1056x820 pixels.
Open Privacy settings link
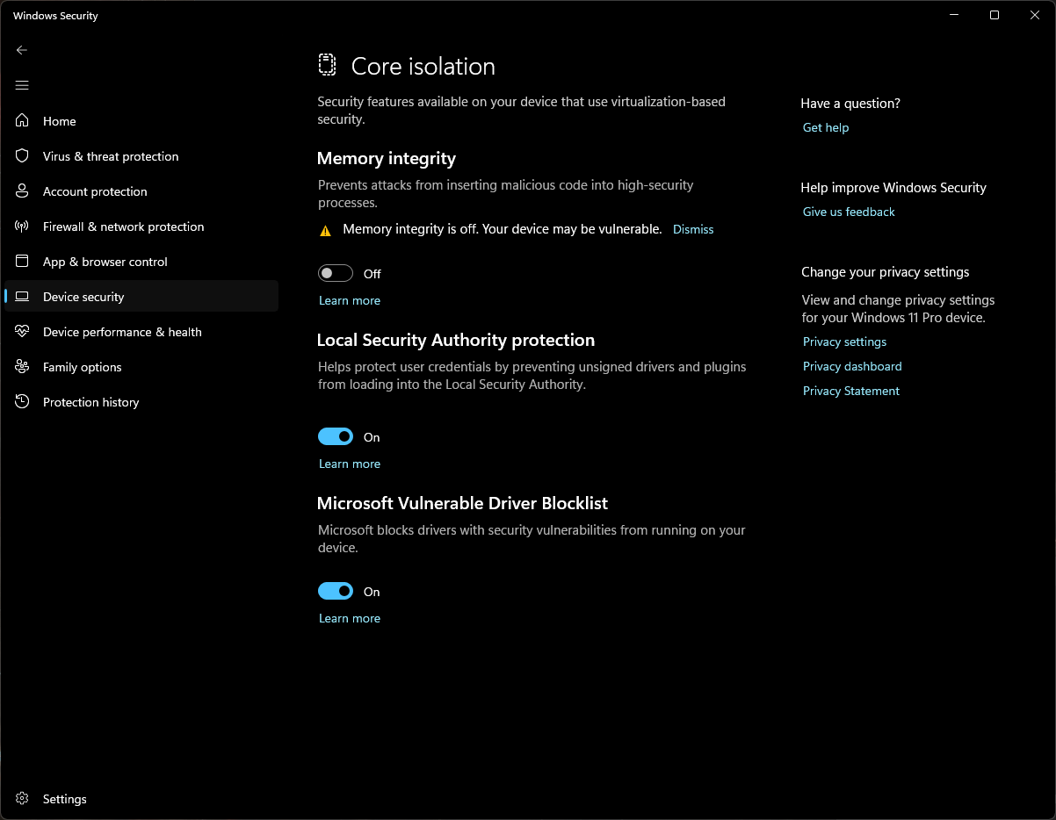point(844,342)
